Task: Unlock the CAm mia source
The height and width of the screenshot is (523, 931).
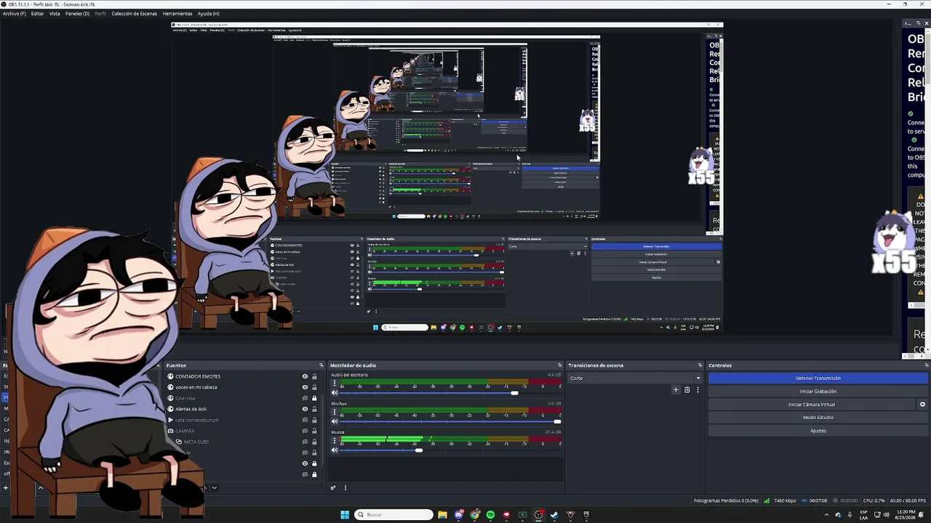Action: [314, 398]
